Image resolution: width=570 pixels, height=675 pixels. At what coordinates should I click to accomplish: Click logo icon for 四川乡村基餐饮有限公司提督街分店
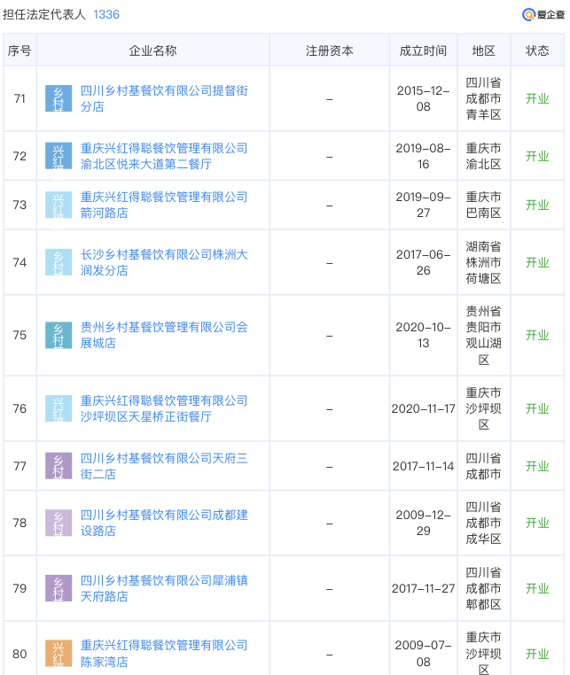point(59,98)
